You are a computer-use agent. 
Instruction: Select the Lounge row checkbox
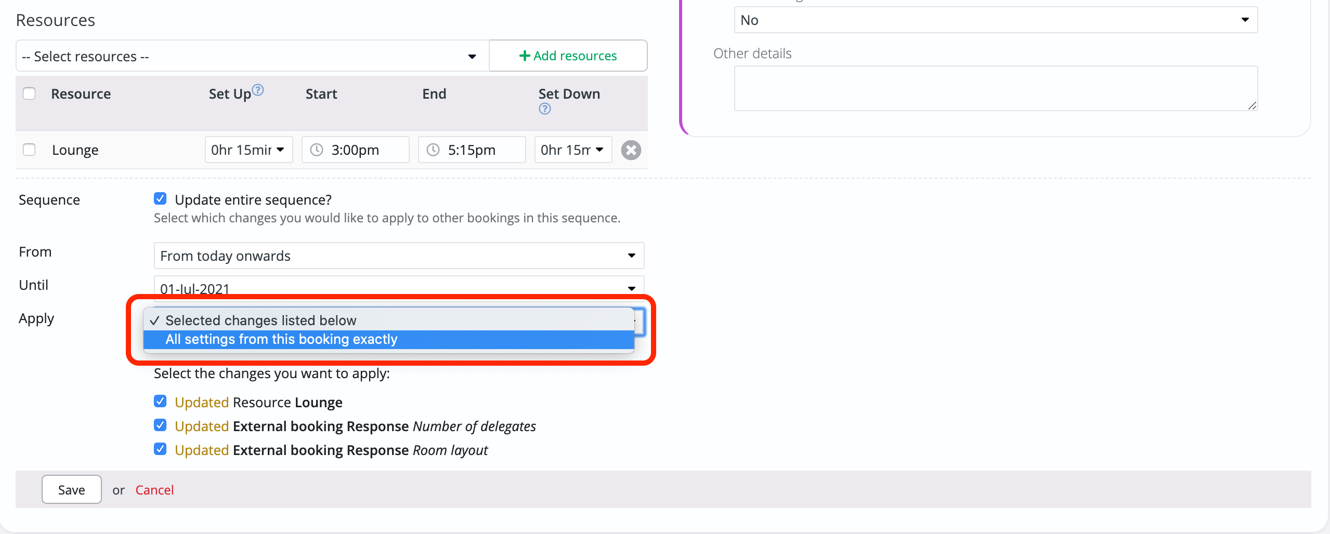29,150
